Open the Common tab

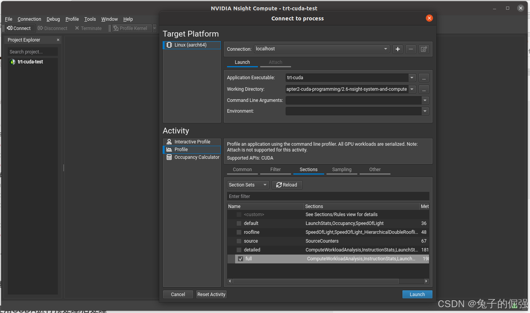click(242, 170)
